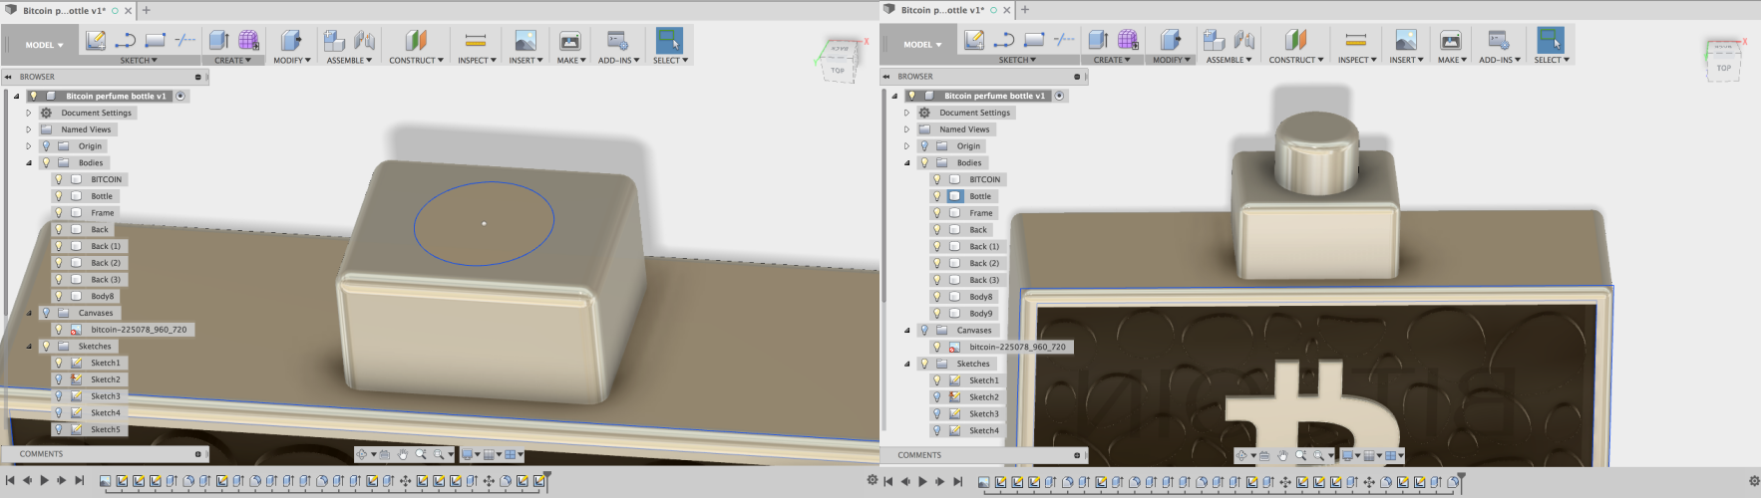Select the Line tool in left window toolbar
This screenshot has width=1761, height=498.
pos(126,40)
